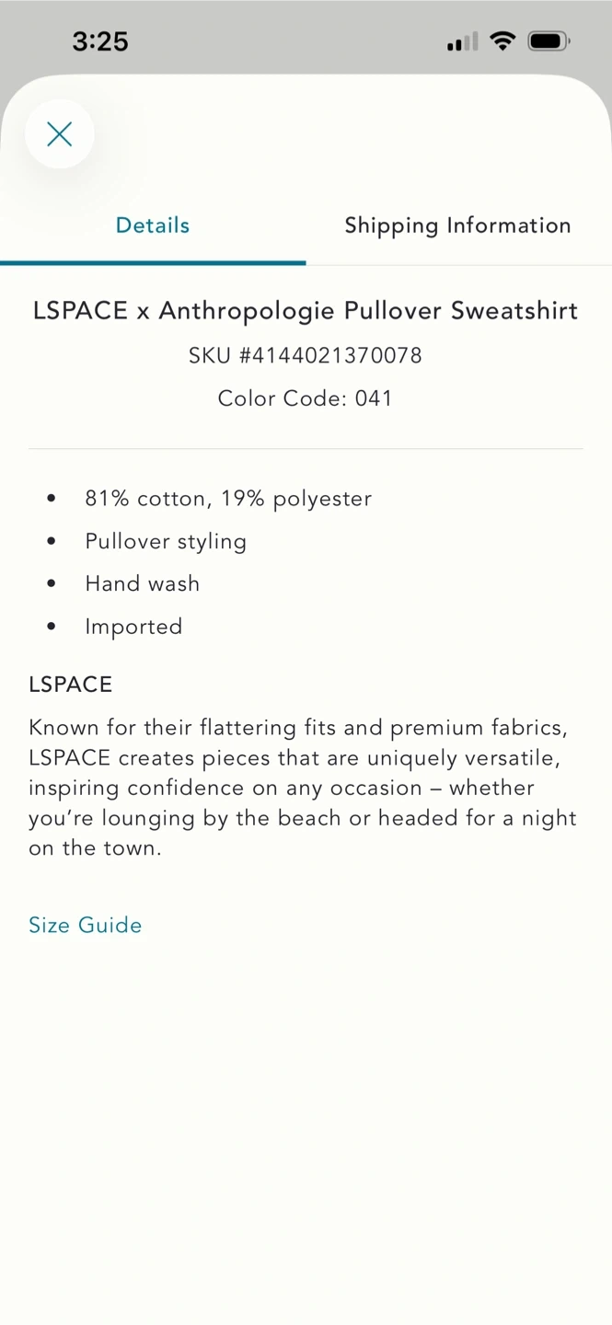Switch to the Shipping Information tab
612x1325 pixels.
click(x=457, y=225)
